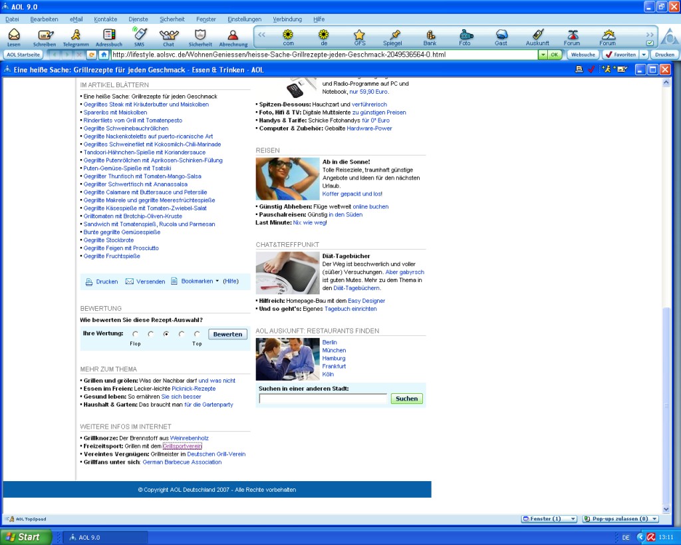Image resolution: width=681 pixels, height=545 pixels.
Task: Open the Windows Start button
Action: [x=26, y=537]
